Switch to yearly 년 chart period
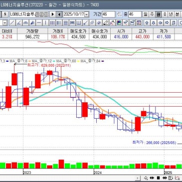Image resolution: width=182 pixels, height=182 pixels. 171,14
